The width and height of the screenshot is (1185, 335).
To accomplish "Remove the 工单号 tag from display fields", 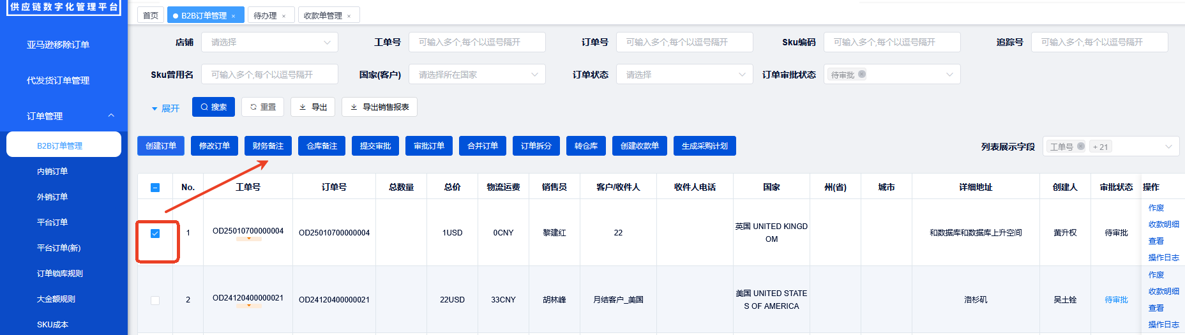I will point(1081,146).
